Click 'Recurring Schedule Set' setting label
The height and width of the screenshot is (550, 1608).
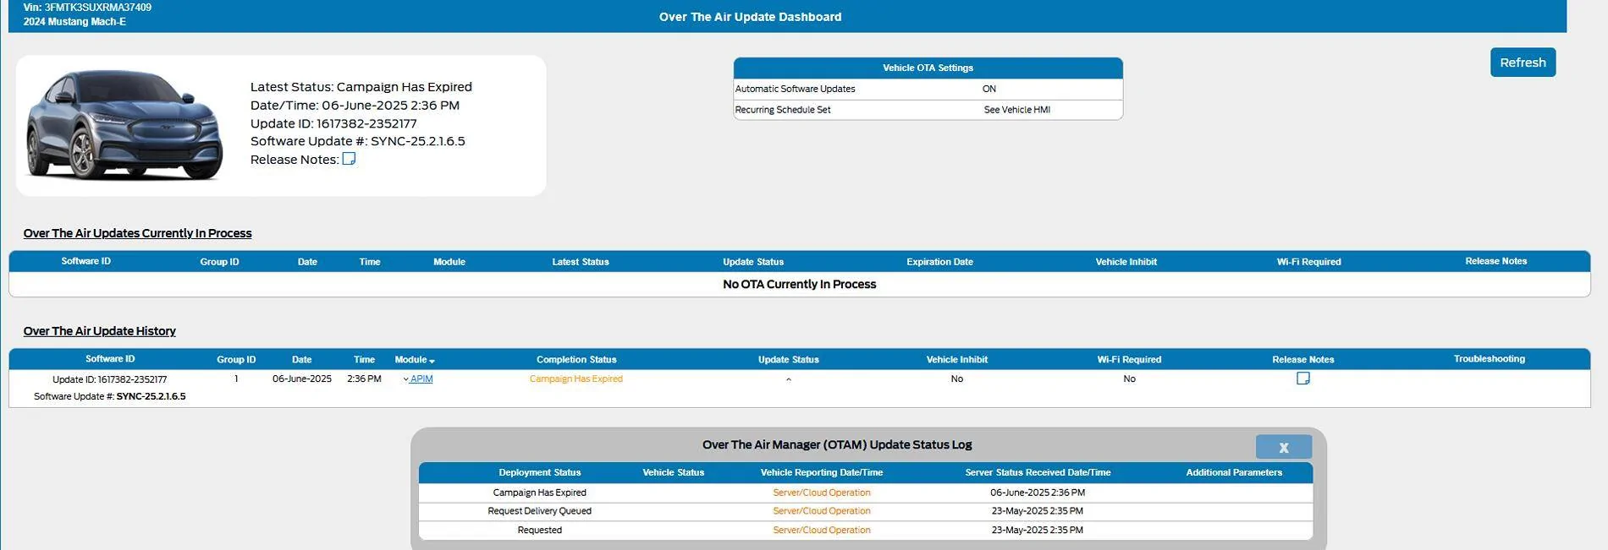coord(782,110)
